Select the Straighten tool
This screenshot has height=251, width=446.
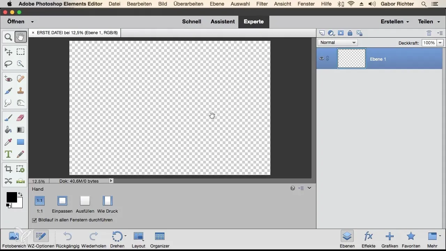click(x=21, y=181)
